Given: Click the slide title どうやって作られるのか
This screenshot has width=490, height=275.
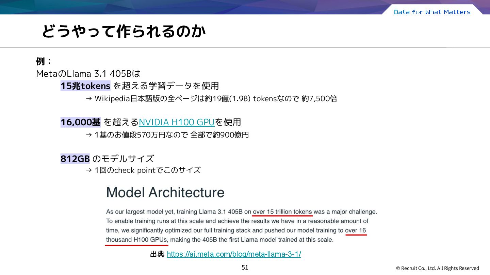Looking at the screenshot, I should tap(124, 32).
